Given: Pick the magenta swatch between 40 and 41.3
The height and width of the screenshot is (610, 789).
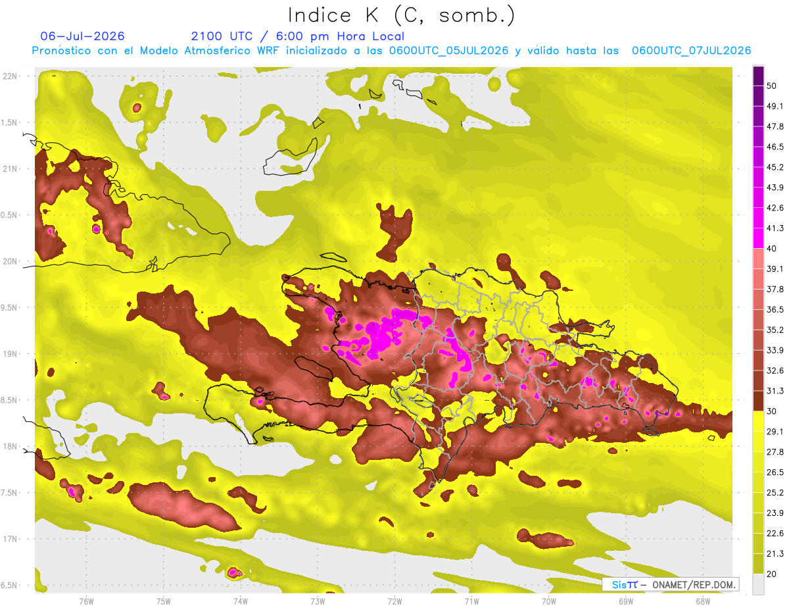Looking at the screenshot, I should coord(758,238).
